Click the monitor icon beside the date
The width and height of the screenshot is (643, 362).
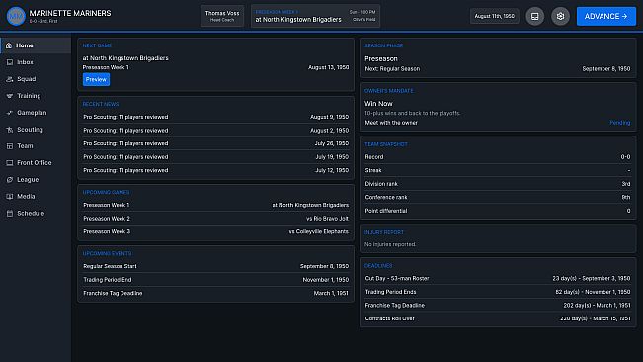(x=534, y=16)
